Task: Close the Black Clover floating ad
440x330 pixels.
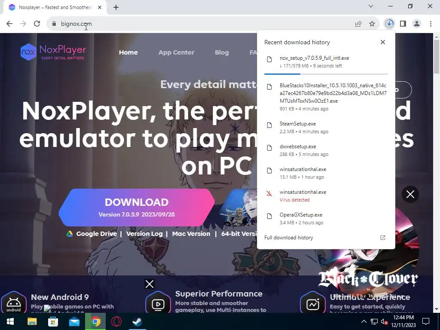Action: click(410, 194)
